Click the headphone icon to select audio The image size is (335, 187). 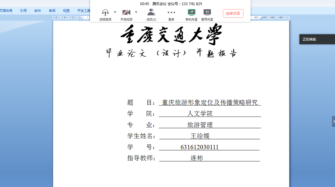click(x=106, y=13)
